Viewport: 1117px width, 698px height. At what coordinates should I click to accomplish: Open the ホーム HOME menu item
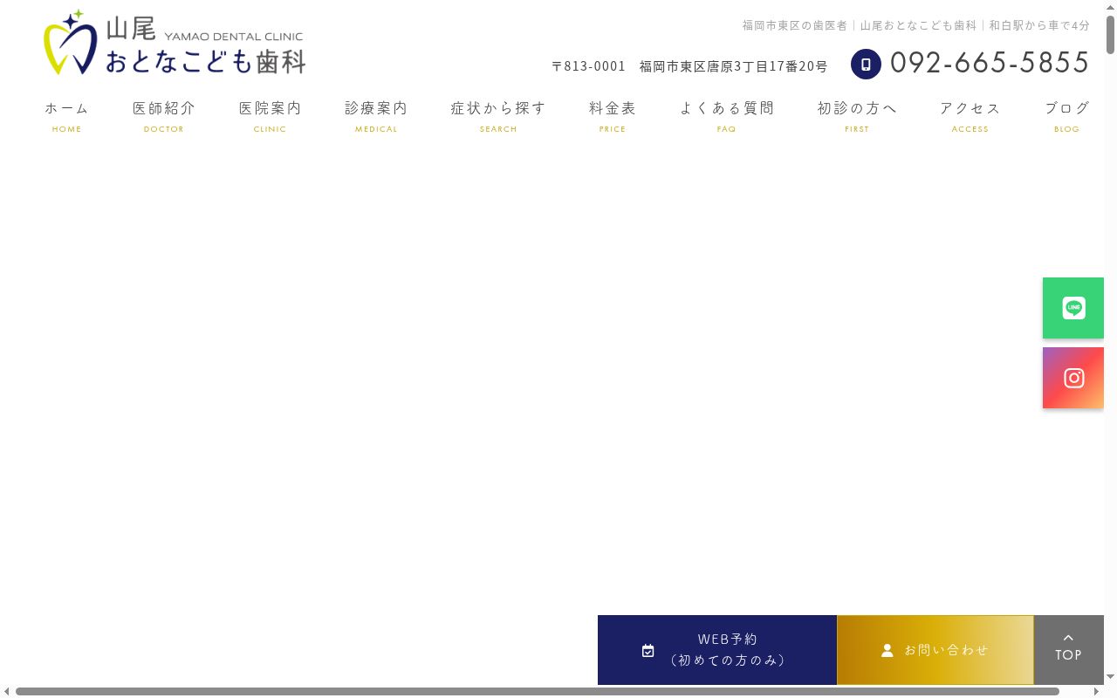click(67, 116)
